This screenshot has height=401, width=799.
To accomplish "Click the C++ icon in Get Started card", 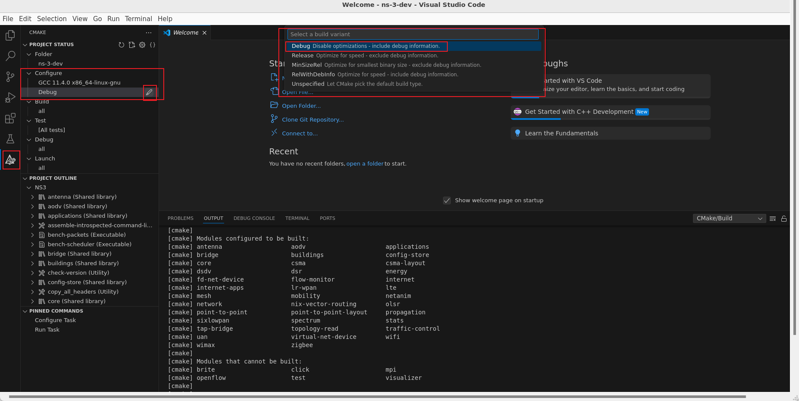I will [x=518, y=112].
